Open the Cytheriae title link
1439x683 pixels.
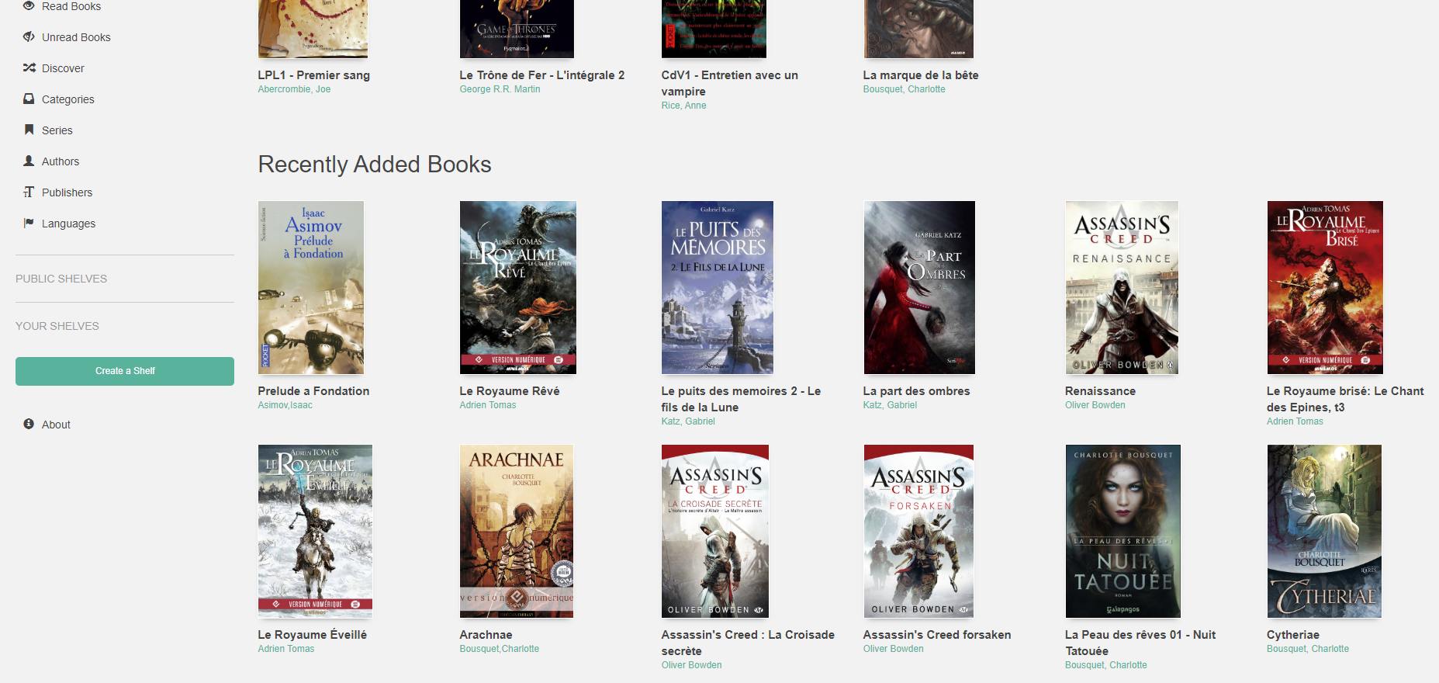pos(1292,635)
